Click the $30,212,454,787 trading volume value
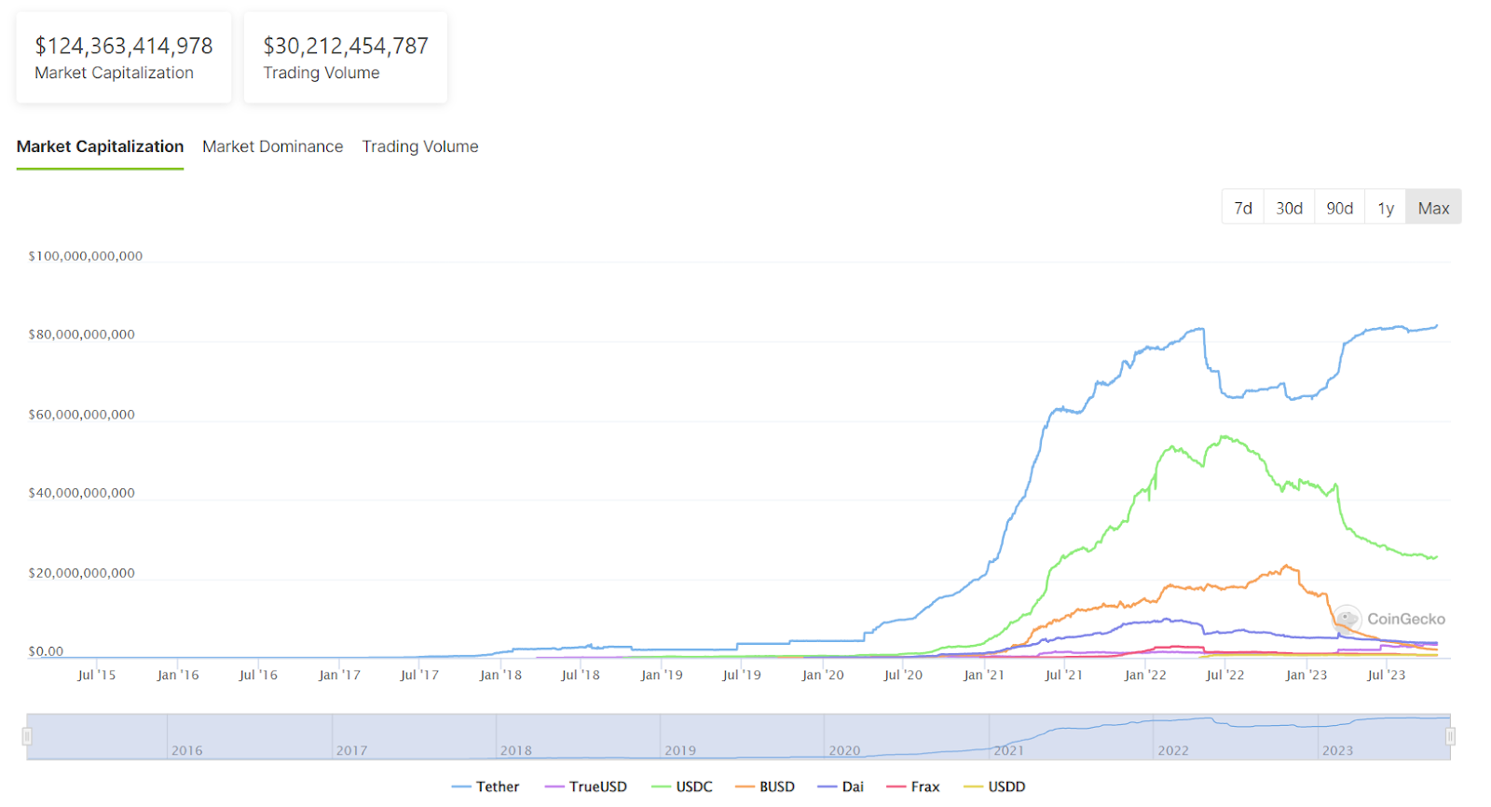 (x=346, y=46)
